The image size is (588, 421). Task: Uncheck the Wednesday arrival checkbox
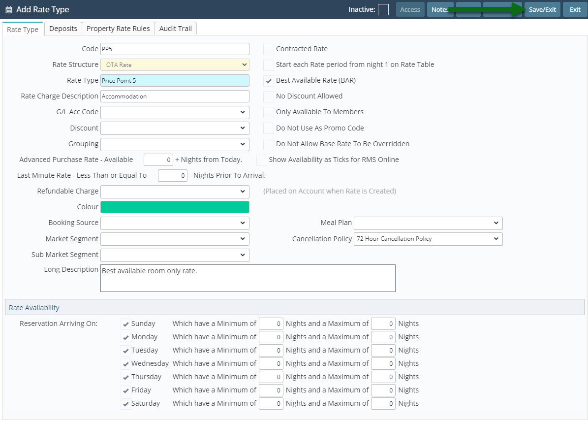pos(125,364)
